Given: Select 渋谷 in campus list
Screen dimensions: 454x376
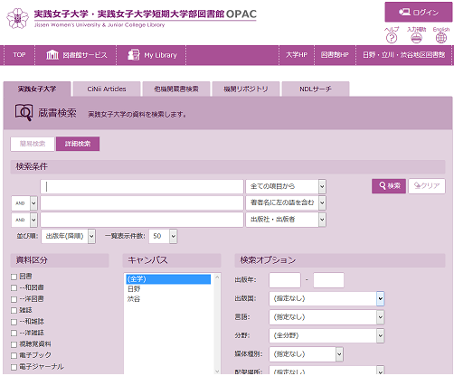Looking at the screenshot, I should click(168, 299).
